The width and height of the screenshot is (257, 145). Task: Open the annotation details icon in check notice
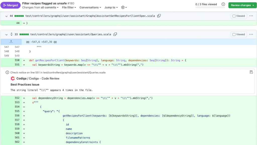pyautogui.click(x=251, y=72)
